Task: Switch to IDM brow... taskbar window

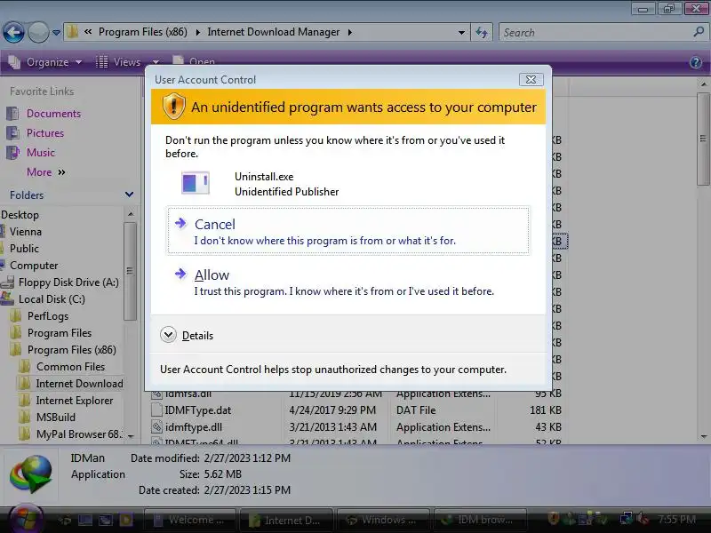Action: coord(481,520)
